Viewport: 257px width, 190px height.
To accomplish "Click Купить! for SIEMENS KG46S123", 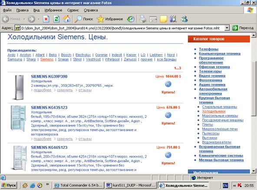I will (x=168, y=163).
